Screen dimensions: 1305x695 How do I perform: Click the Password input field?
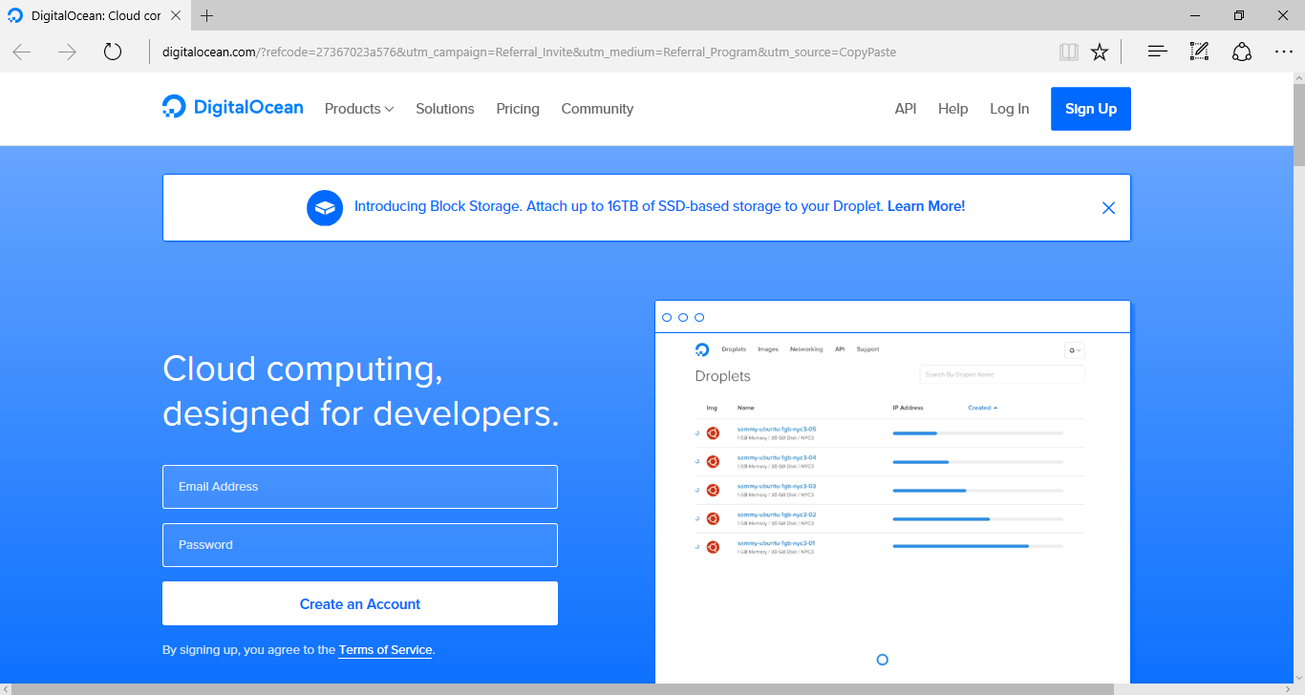(360, 545)
